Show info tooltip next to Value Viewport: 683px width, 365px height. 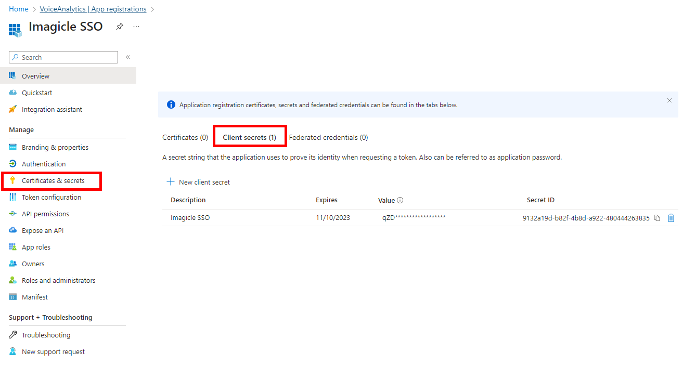pyautogui.click(x=400, y=200)
